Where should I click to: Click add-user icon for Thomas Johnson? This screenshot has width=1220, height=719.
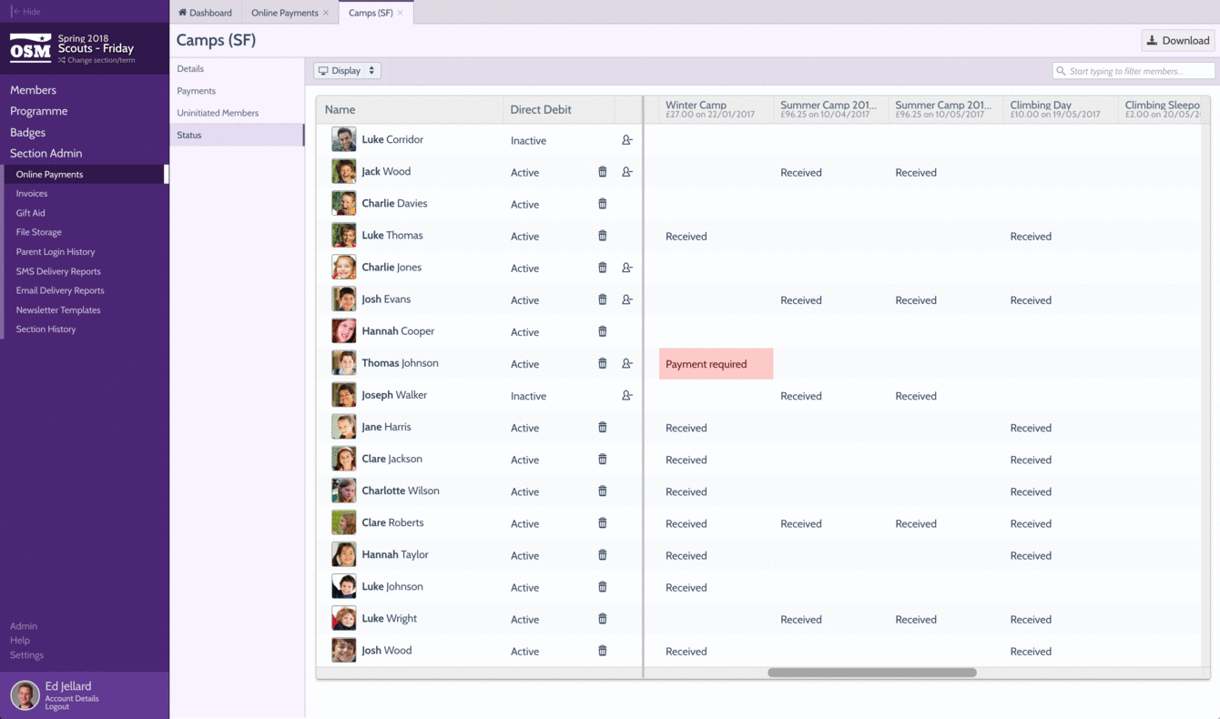627,363
